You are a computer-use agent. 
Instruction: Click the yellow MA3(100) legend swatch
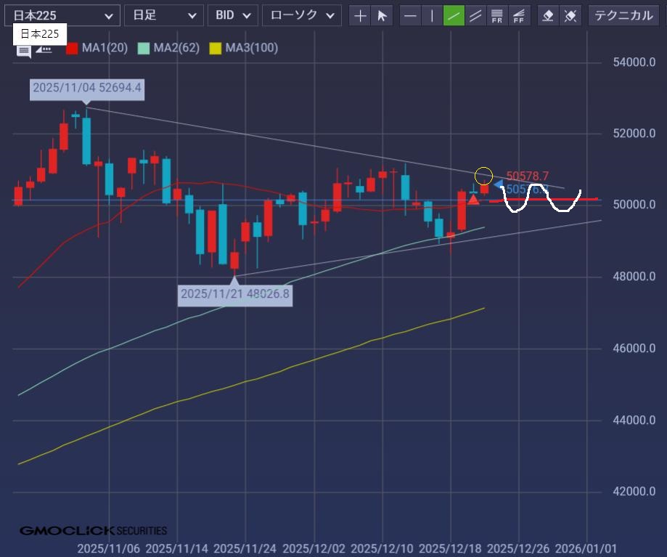215,48
